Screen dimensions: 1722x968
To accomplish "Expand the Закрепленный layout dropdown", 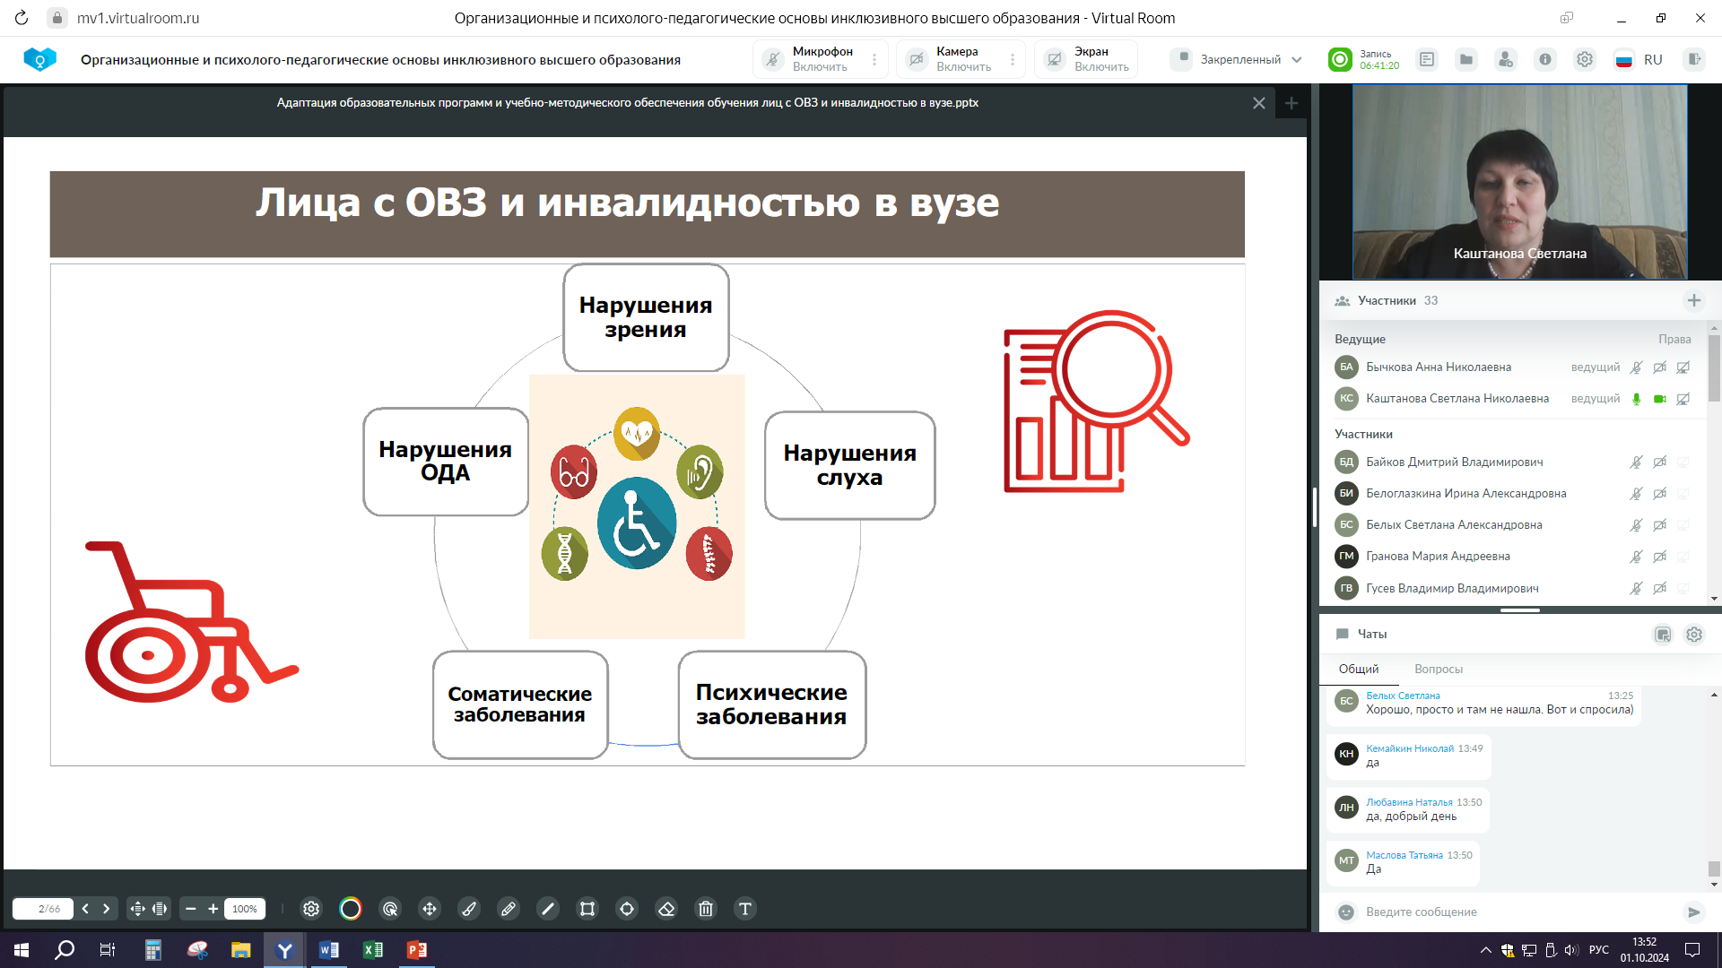I will tap(1296, 60).
